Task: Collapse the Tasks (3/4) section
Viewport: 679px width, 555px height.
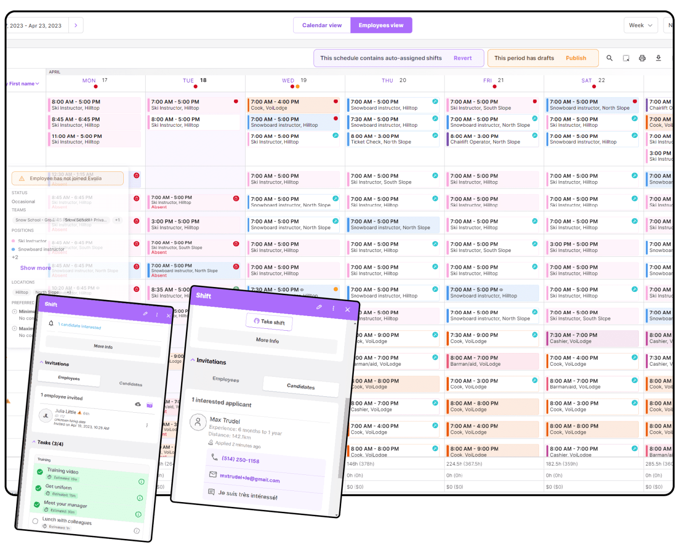Action: coord(33,442)
